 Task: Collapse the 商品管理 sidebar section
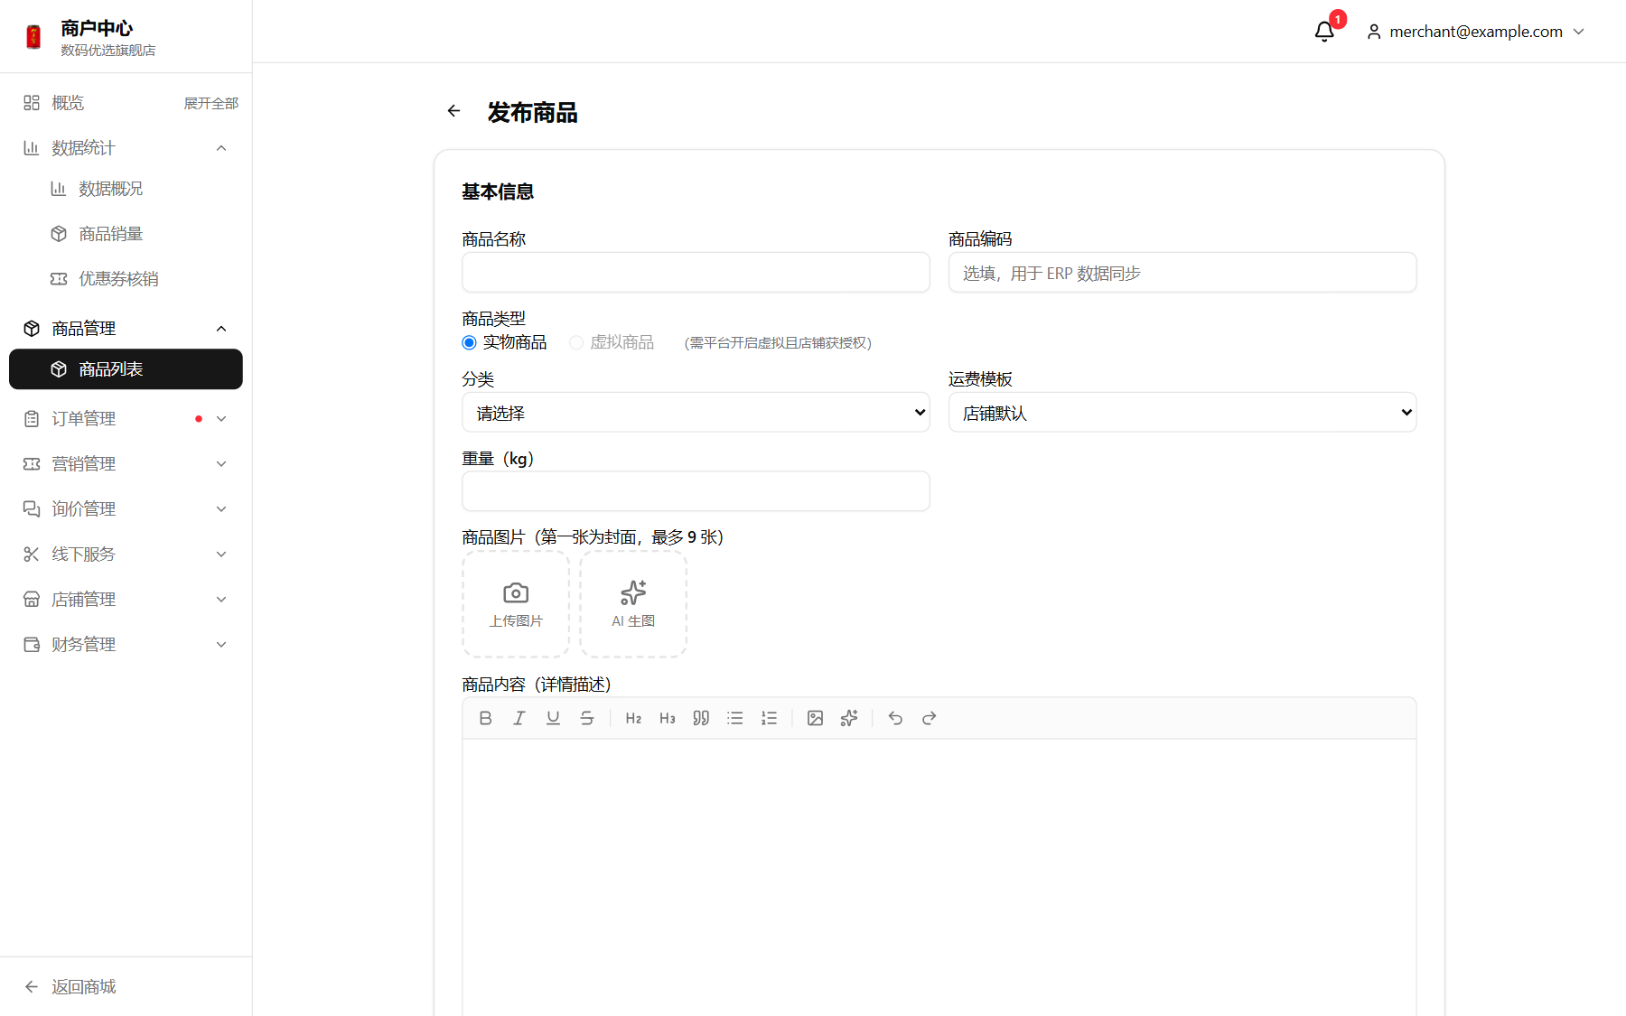126,329
